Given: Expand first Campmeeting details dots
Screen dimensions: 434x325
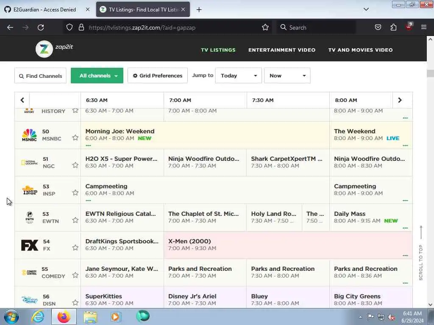Looking at the screenshot, I should pos(88,200).
